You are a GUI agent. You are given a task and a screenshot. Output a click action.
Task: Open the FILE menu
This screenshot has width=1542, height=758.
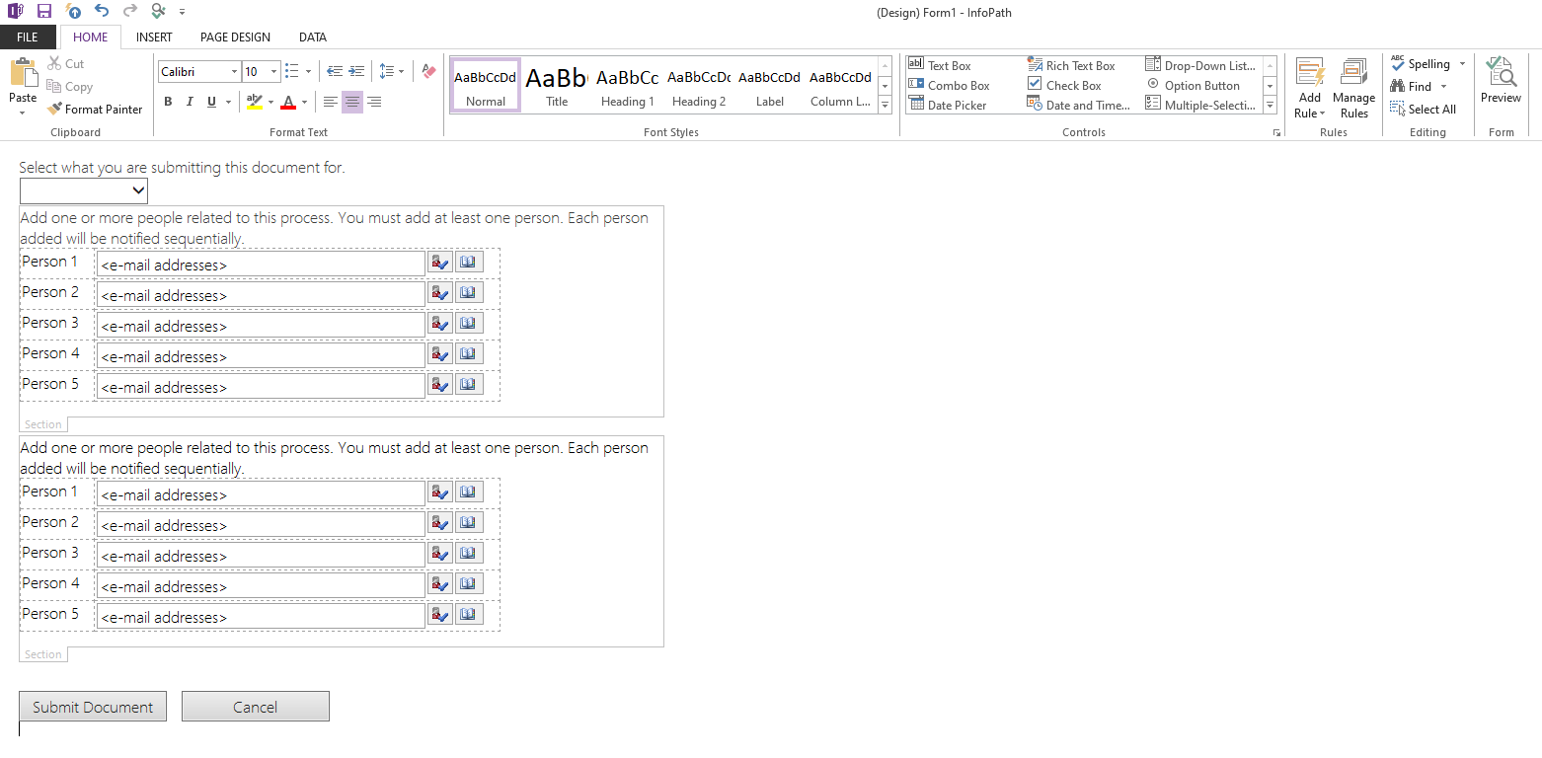coord(29,37)
